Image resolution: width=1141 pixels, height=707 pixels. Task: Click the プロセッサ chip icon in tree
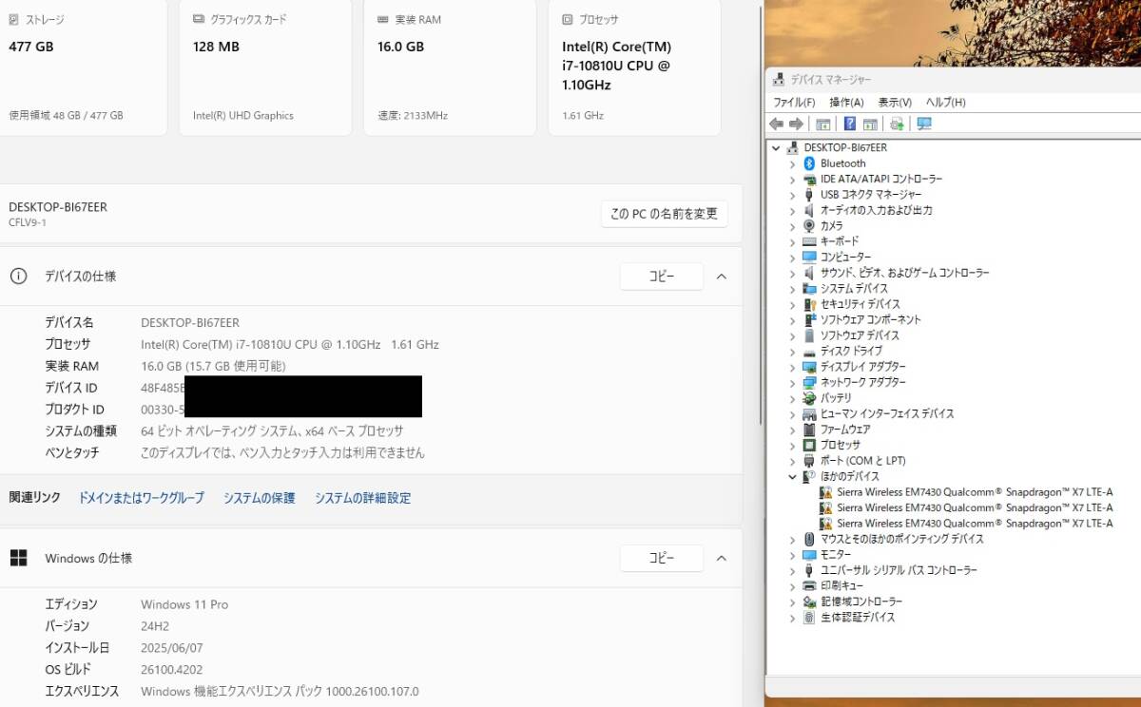point(809,445)
